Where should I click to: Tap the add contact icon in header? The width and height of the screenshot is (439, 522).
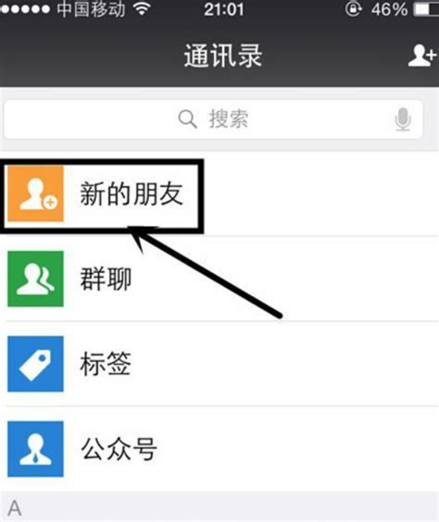pyautogui.click(x=422, y=56)
